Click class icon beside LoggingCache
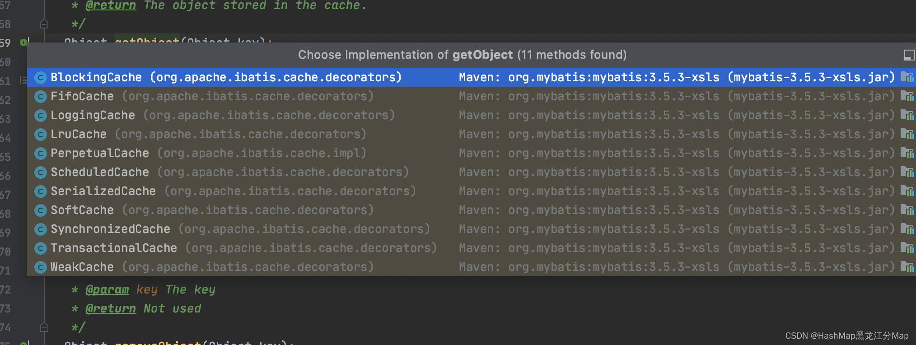The height and width of the screenshot is (345, 916). 41,116
